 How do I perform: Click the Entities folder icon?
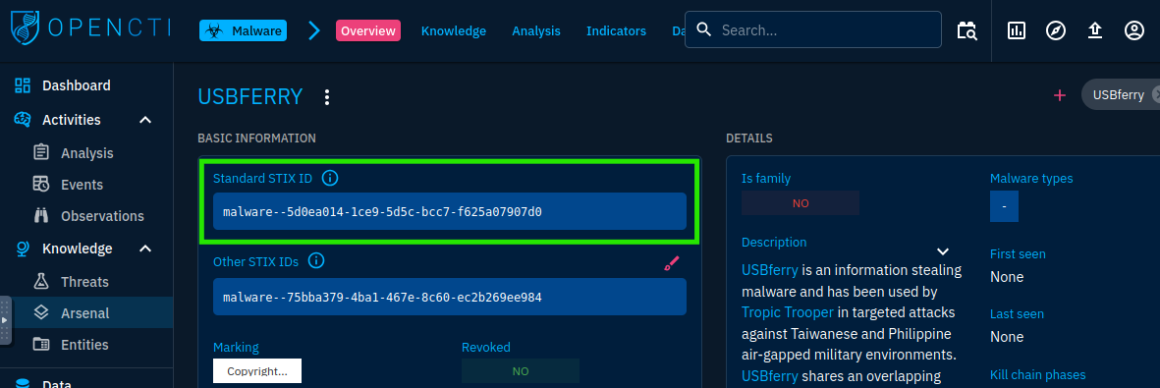click(41, 345)
